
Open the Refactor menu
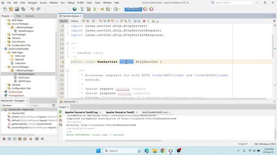point(54,3)
